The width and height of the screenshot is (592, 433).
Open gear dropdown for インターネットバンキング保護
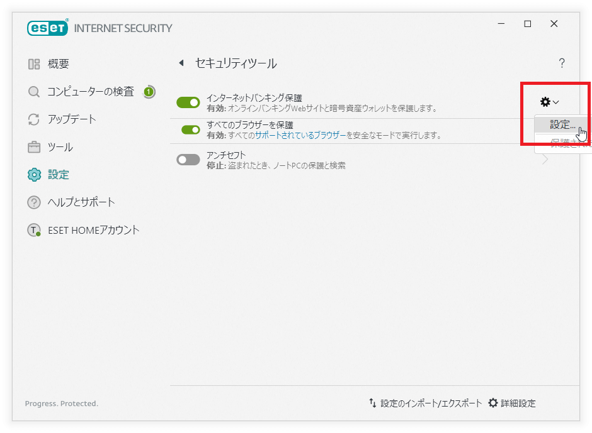click(549, 102)
